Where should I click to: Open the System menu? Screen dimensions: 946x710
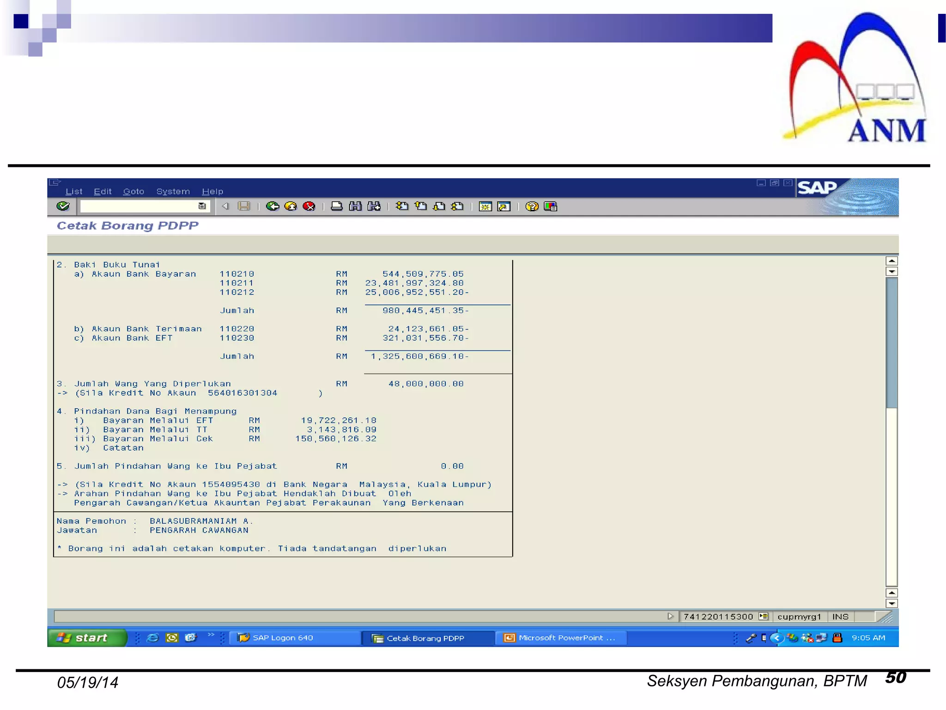click(173, 191)
